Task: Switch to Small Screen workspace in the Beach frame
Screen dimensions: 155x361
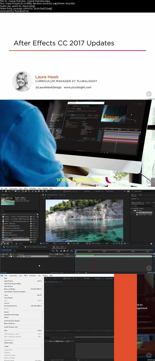Action: tap(109, 191)
